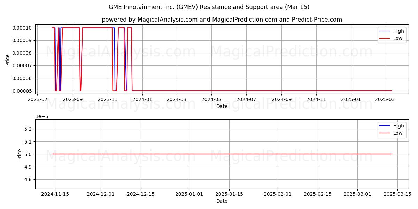This screenshot has width=418, height=209.
Task: Click the '2025-03' x-axis tick label
Action: [x=385, y=99]
